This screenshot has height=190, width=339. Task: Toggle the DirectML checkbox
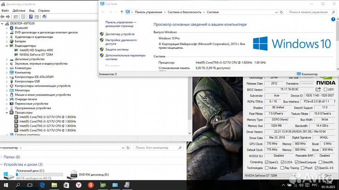click(x=321, y=162)
